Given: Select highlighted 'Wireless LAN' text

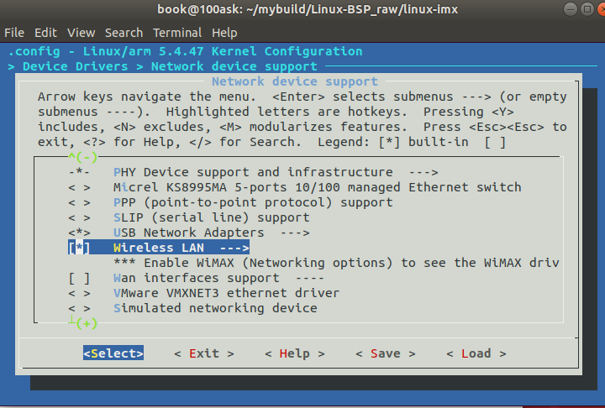Looking at the screenshot, I should pos(159,248).
